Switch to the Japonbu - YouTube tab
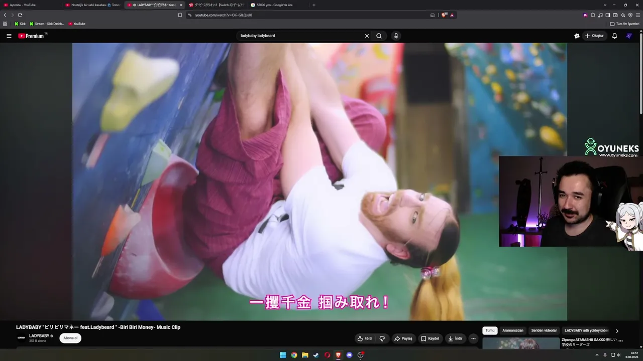The width and height of the screenshot is (643, 361). click(30, 5)
